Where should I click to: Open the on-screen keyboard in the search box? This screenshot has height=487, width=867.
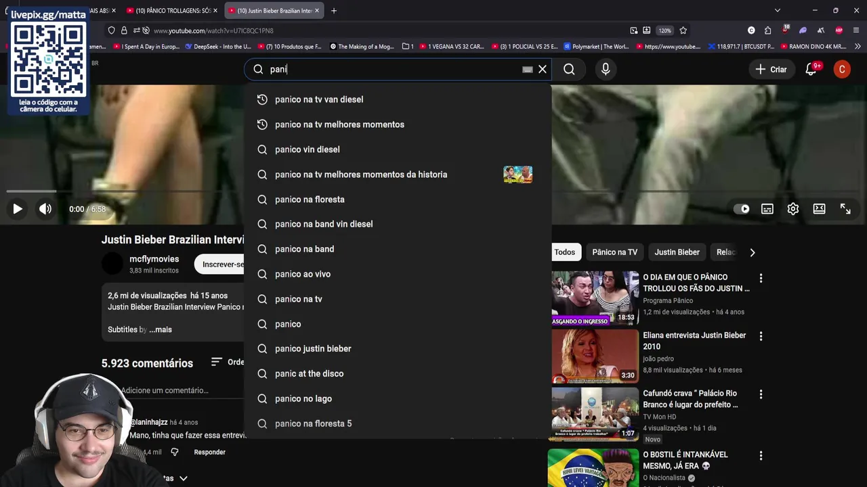coord(527,69)
